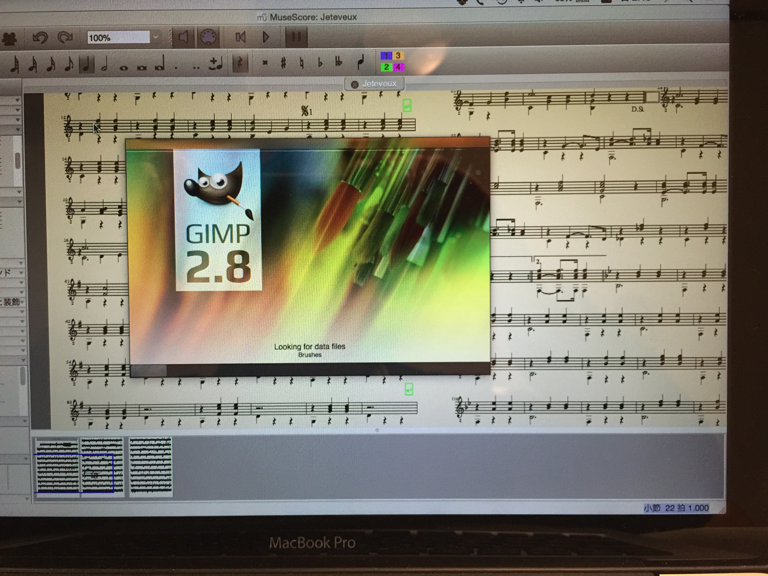The width and height of the screenshot is (768, 576).
Task: Select the 16th note duration
Action: click(x=51, y=64)
